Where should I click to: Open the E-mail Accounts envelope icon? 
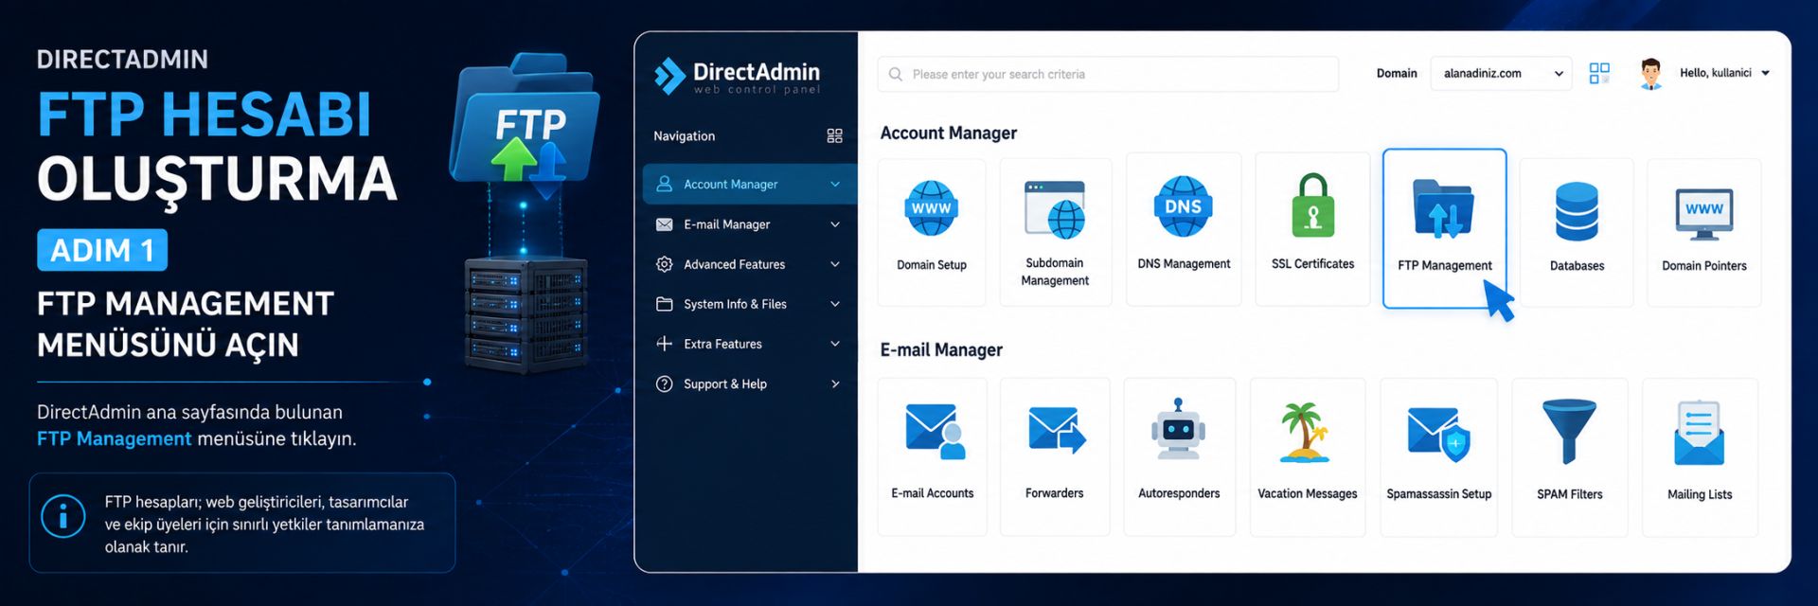tap(935, 432)
